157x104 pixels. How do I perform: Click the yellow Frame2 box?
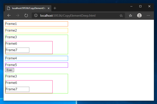click(x=37, y=30)
